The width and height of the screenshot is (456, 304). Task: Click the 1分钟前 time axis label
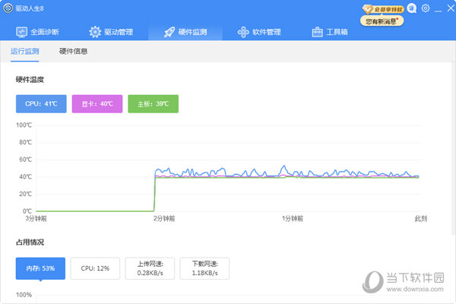293,218
